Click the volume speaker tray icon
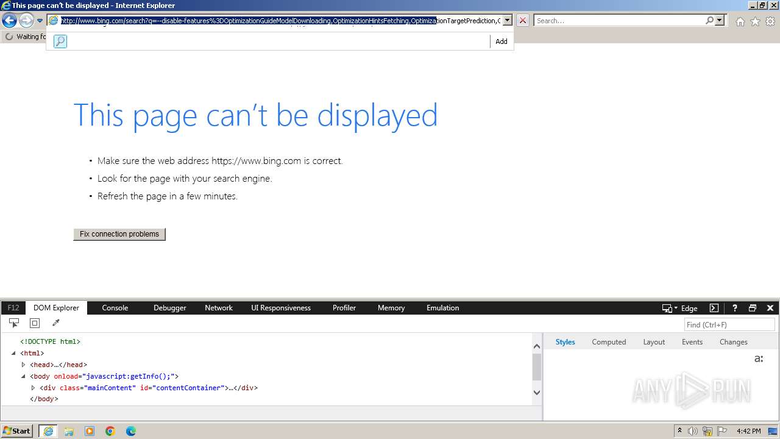 pos(693,431)
